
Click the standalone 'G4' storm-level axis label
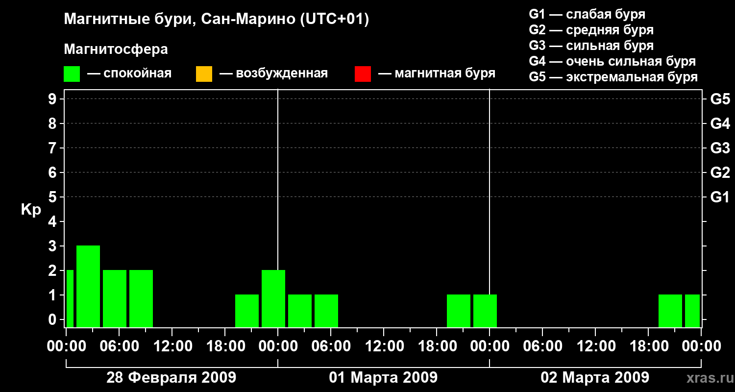tap(720, 124)
